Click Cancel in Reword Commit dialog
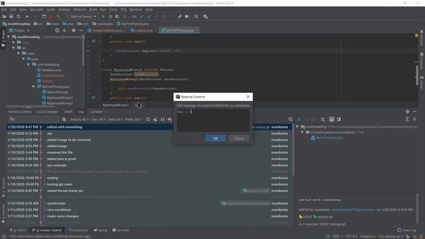The width and height of the screenshot is (425, 239). tap(238, 138)
